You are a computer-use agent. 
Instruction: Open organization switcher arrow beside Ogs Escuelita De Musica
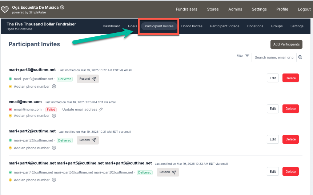tap(62, 7)
